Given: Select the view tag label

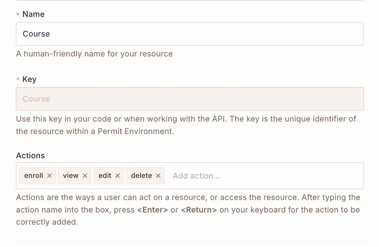Looking at the screenshot, I should pos(71,176).
